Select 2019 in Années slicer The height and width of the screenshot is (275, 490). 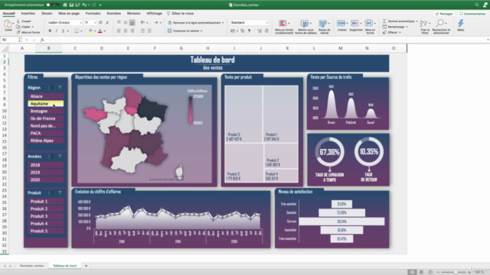46,173
